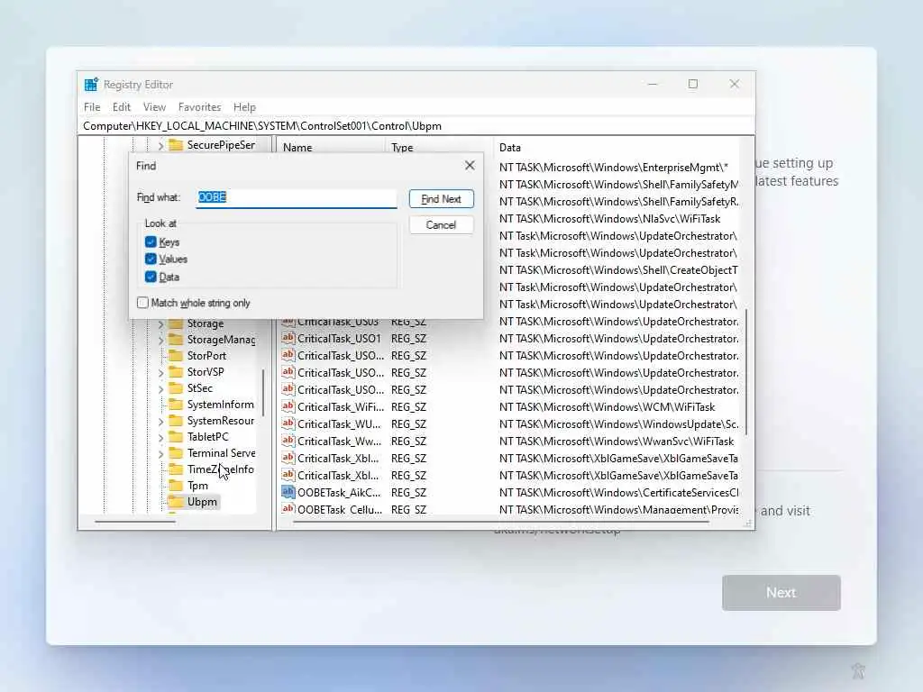The height and width of the screenshot is (692, 923).
Task: Select the StorPort folder icon
Action: pos(176,355)
